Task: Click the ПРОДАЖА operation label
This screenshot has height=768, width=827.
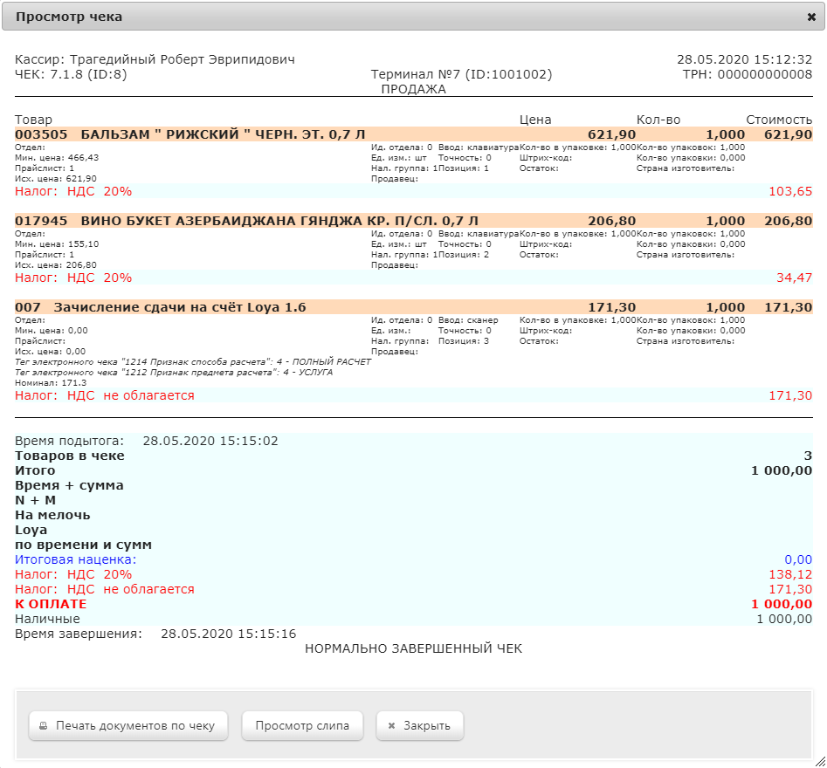Action: point(414,89)
